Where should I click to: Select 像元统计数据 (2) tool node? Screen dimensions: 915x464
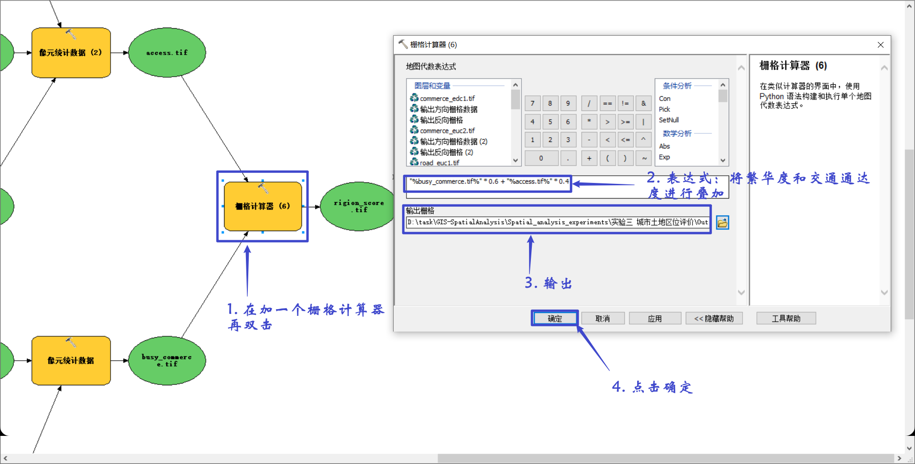pos(71,52)
